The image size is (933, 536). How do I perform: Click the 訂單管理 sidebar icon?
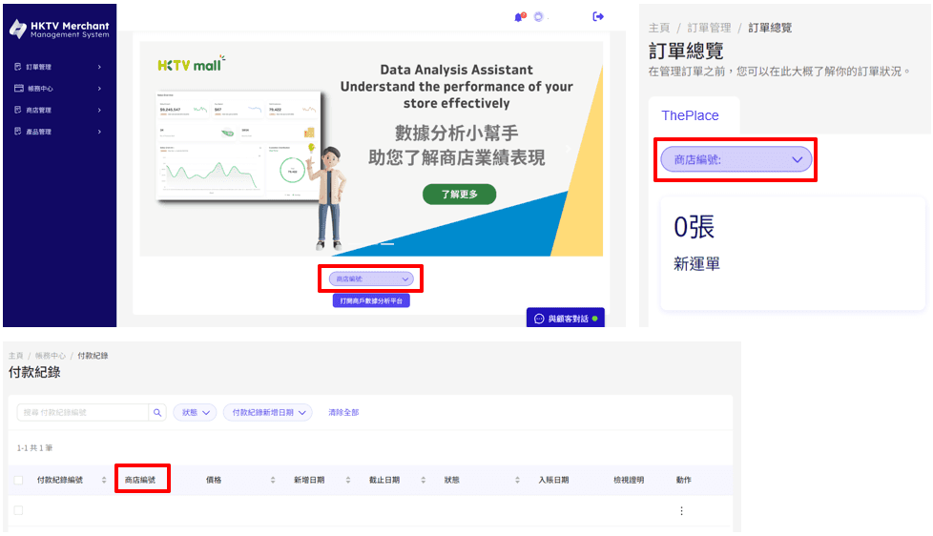[x=18, y=67]
